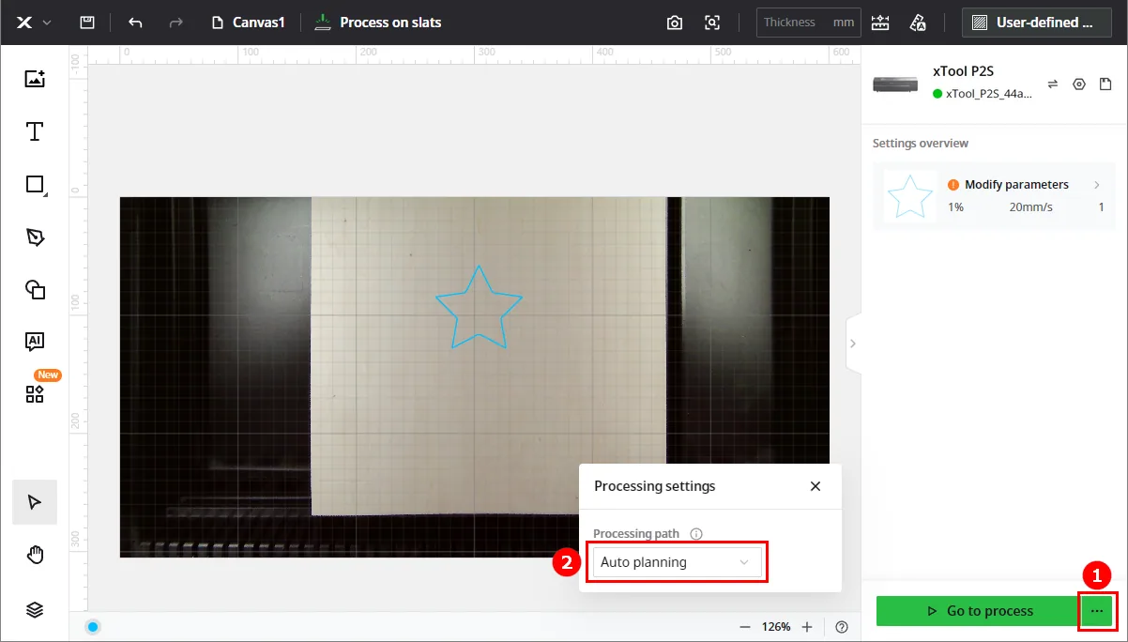Click the more options ellipsis button

(x=1097, y=611)
